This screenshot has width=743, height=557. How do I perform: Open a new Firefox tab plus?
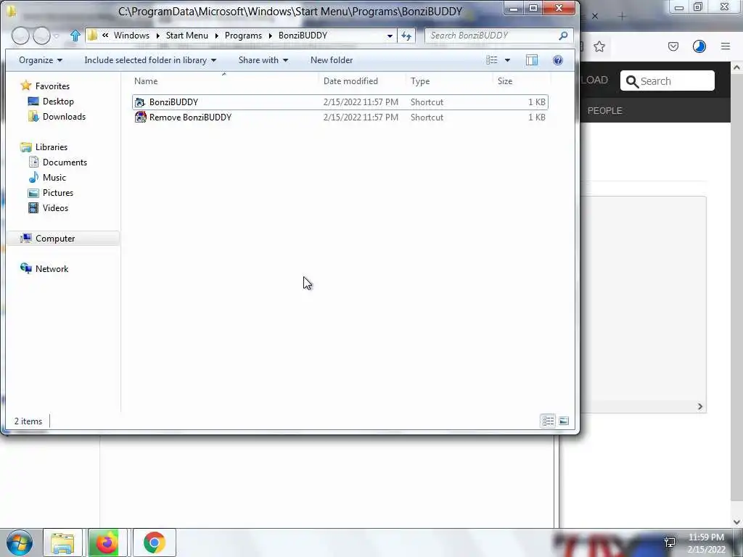[622, 17]
